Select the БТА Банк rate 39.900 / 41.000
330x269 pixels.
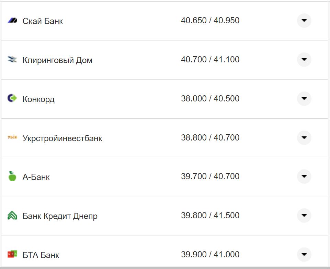tap(211, 254)
